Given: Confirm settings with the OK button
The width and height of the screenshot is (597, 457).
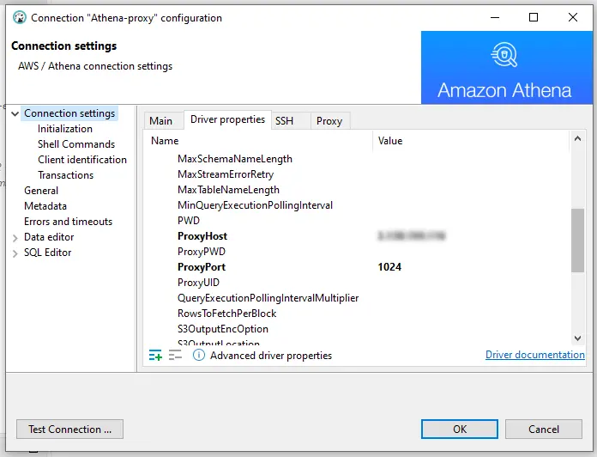Looking at the screenshot, I should pyautogui.click(x=460, y=430).
